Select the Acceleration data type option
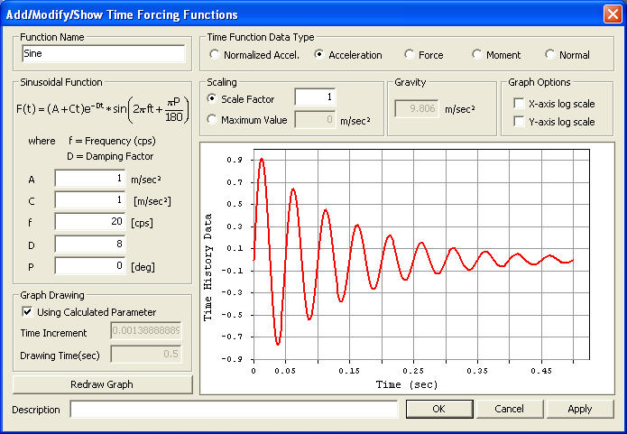This screenshot has height=434, width=627. pos(318,55)
